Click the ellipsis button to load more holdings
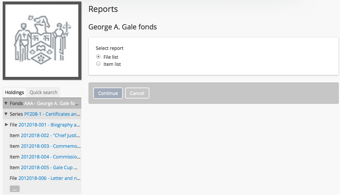This screenshot has width=340, height=195. (15, 189)
